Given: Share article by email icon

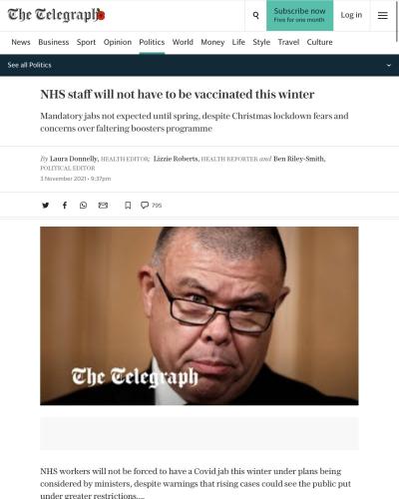Looking at the screenshot, I should [103, 206].
